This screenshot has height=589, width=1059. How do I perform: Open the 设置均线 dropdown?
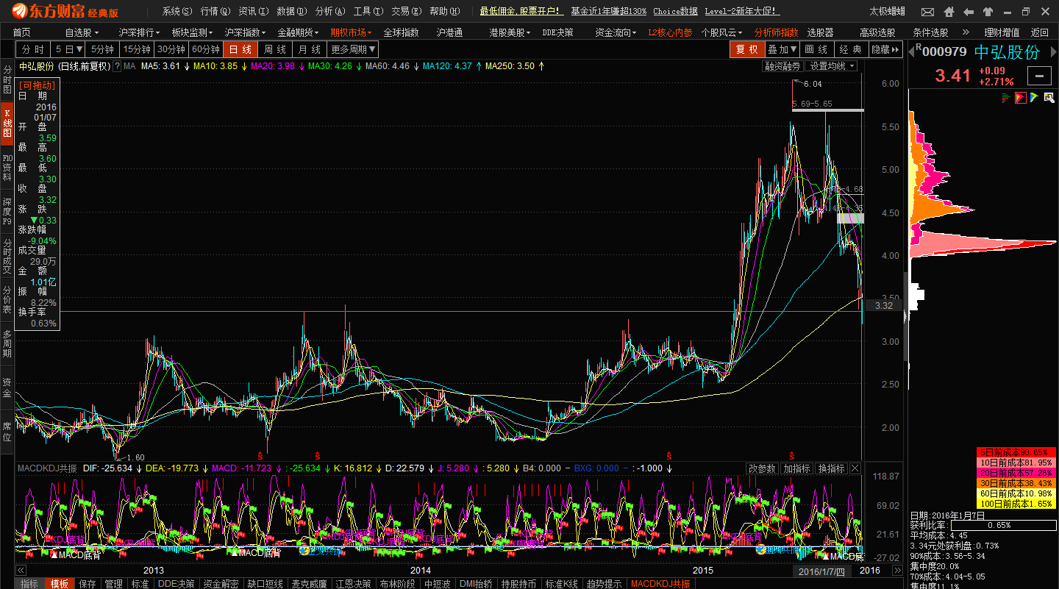832,66
